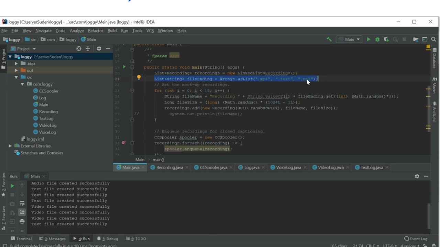The width and height of the screenshot is (440, 247).
Task: Select VoiceLog class in project tree
Action: tap(45, 132)
